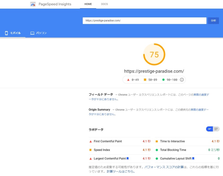The height and width of the screenshot is (176, 223).
Task: Switch to the モバイル tab
Action: pyautogui.click(x=13, y=33)
